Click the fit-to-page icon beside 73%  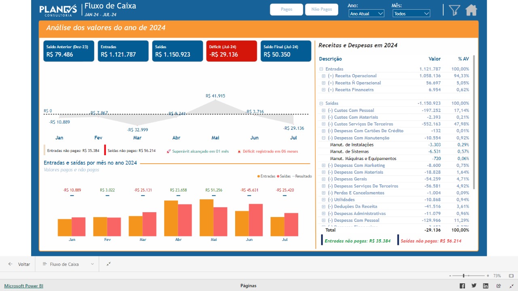pyautogui.click(x=511, y=276)
